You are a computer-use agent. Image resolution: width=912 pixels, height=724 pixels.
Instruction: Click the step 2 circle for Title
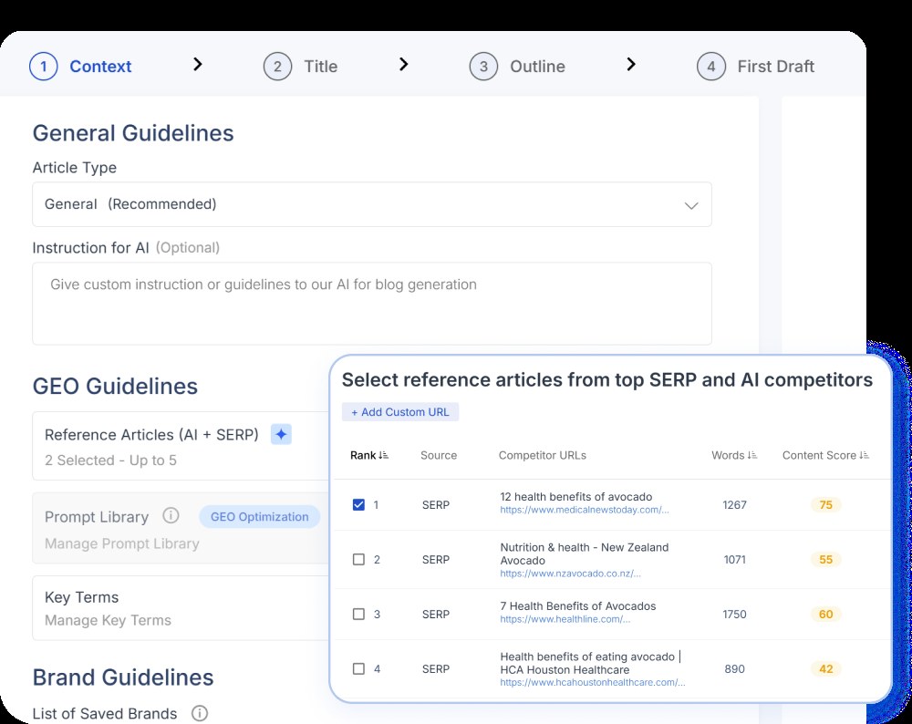(x=277, y=67)
